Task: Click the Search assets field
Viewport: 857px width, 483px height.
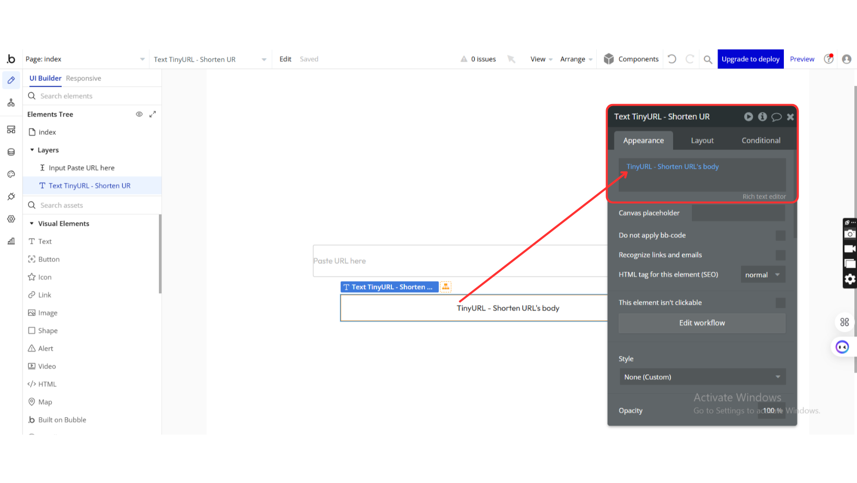Action: coord(92,205)
